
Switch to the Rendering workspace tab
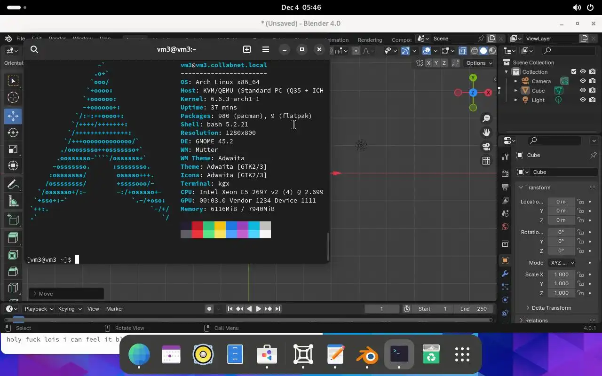[x=370, y=40]
